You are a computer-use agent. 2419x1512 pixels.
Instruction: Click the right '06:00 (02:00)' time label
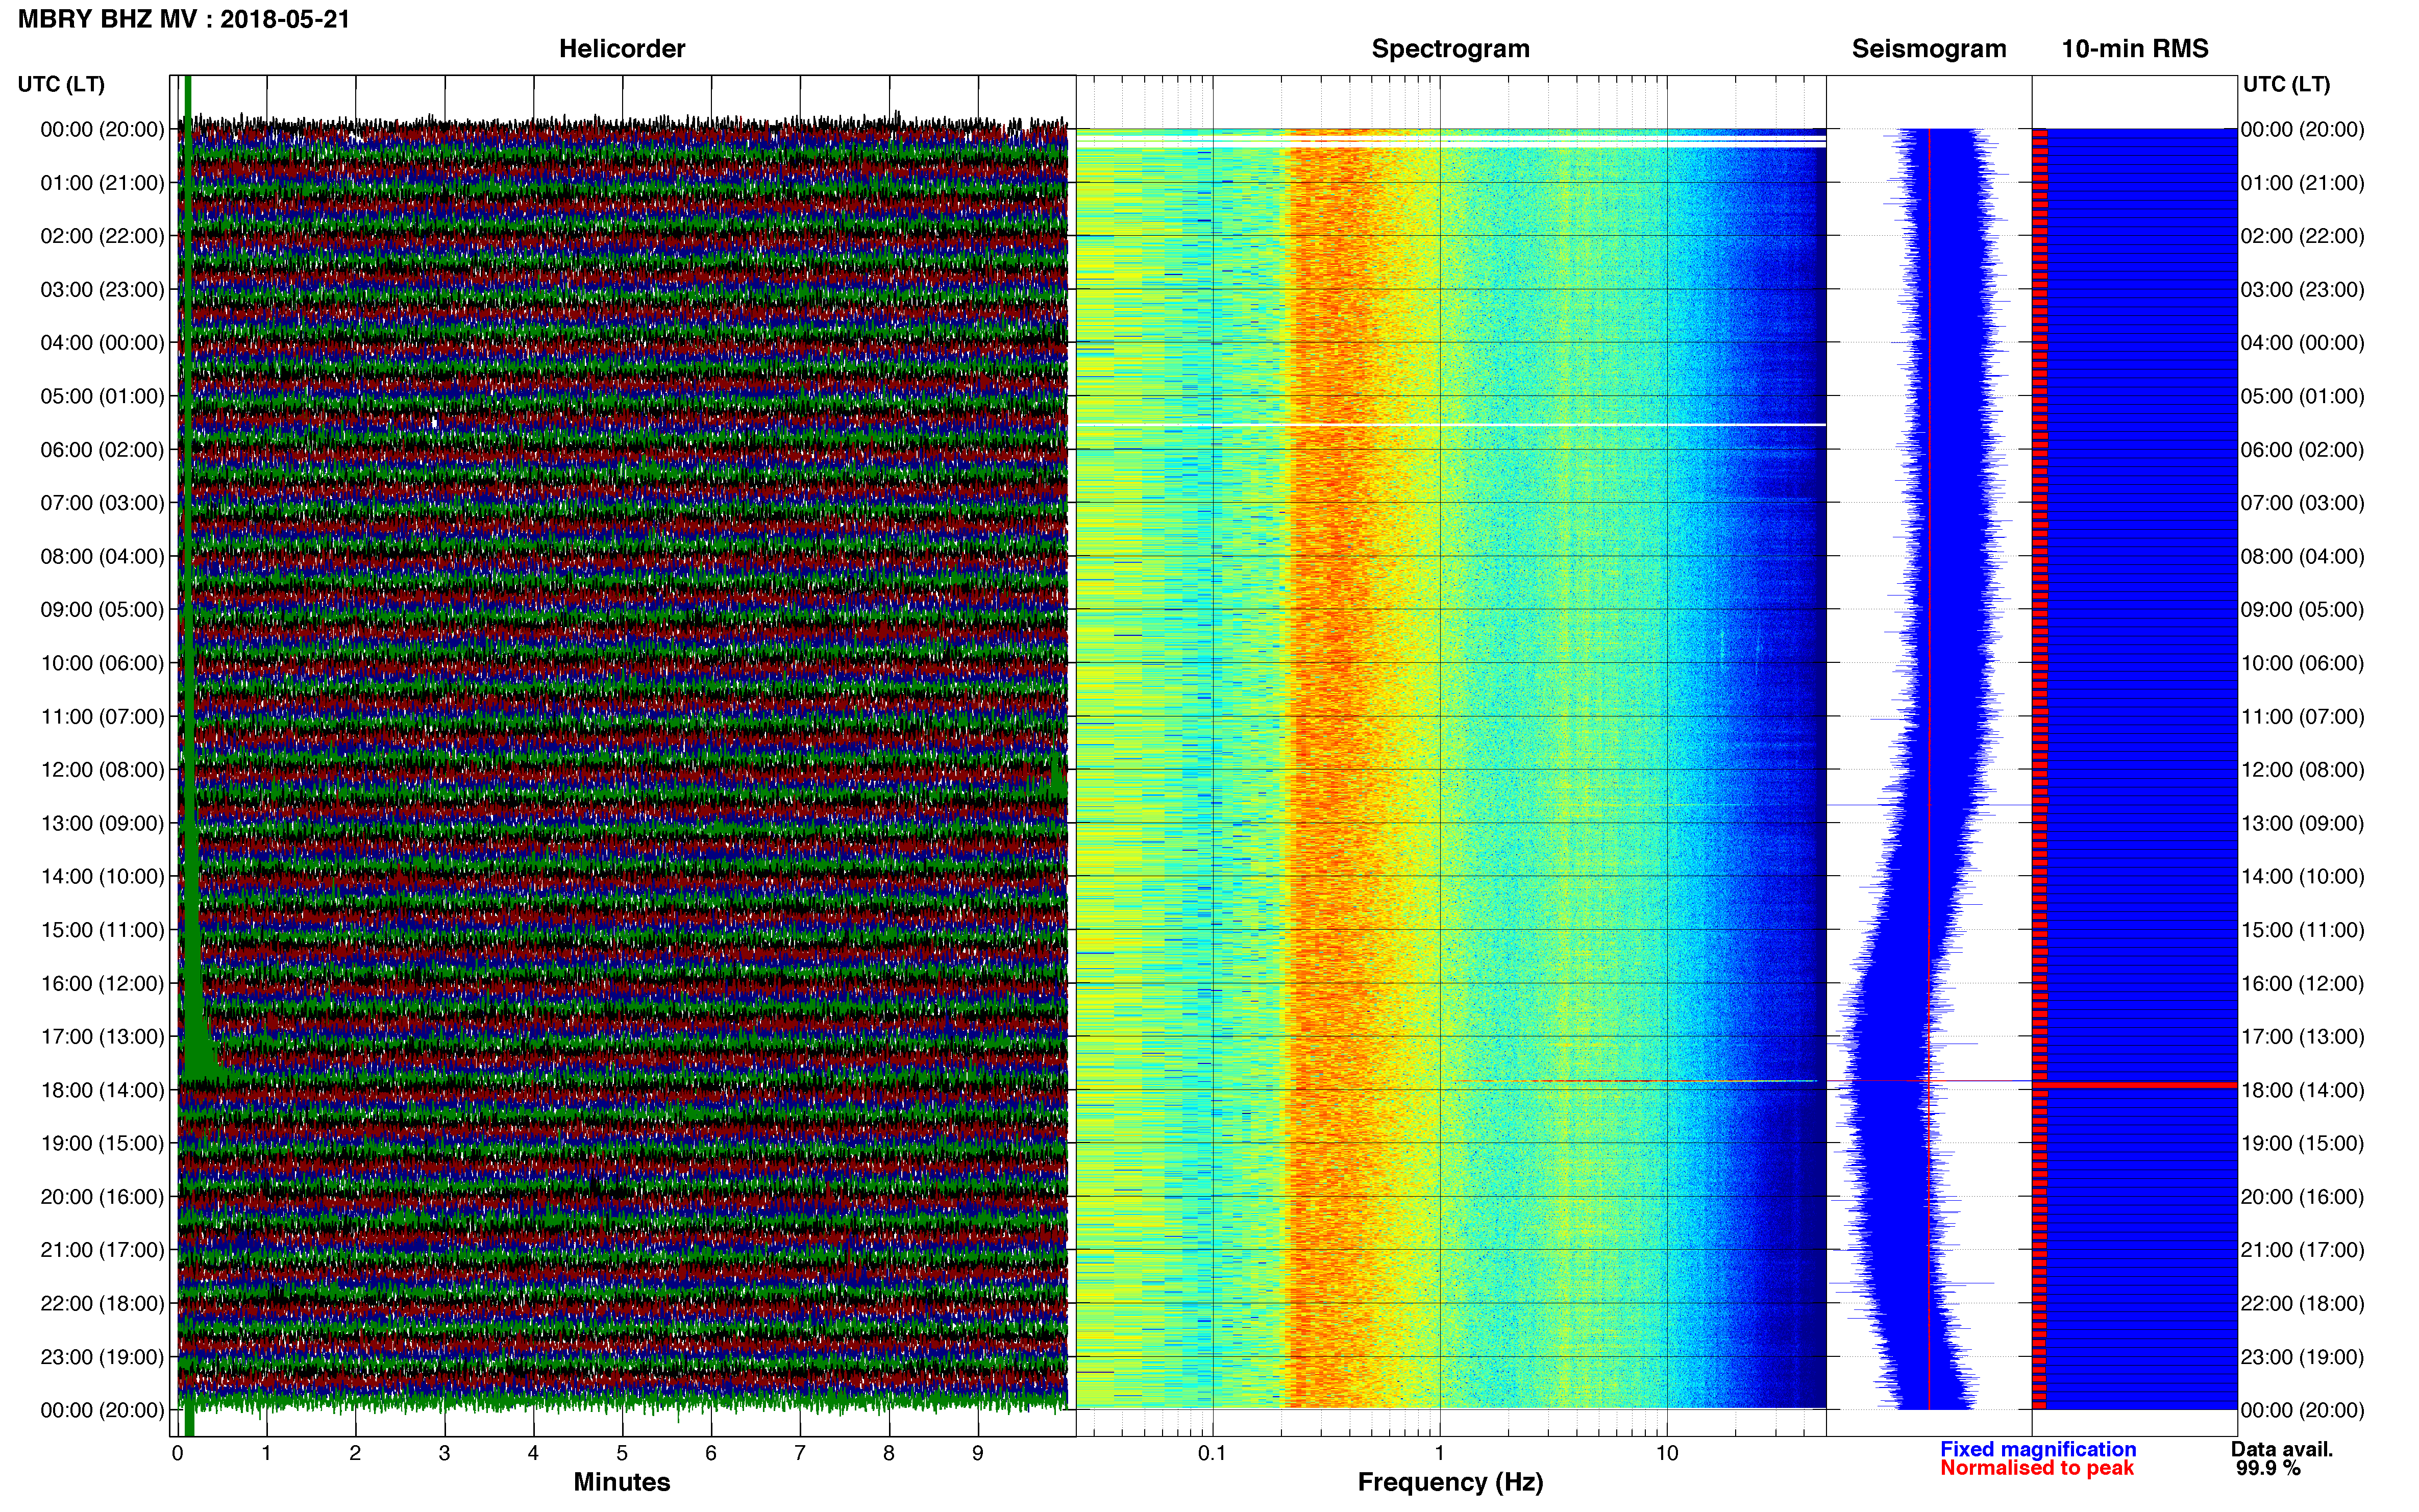2302,450
